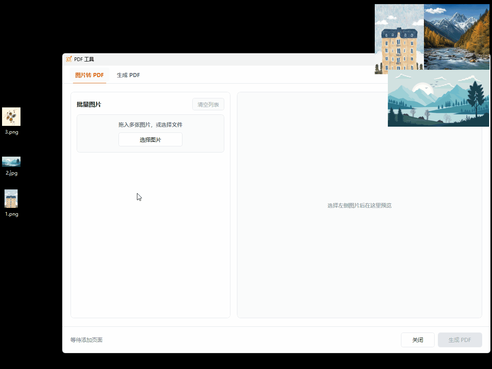492x369 pixels.
Task: Click the 拖入多张图片，或选择文件 hint text
Action: tap(150, 125)
